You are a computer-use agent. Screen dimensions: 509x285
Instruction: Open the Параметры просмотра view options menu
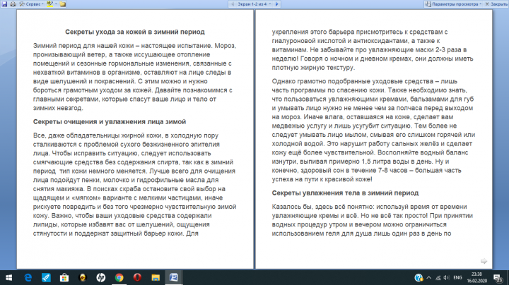point(453,4)
